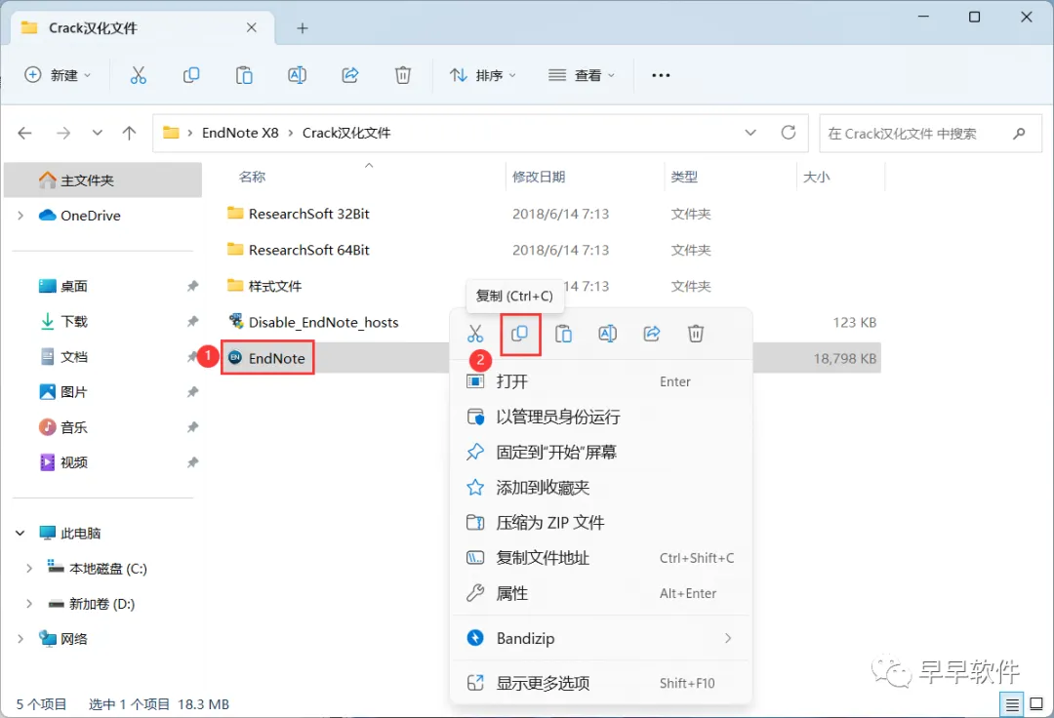
Task: Expand the address bar history dropdown
Action: click(750, 133)
